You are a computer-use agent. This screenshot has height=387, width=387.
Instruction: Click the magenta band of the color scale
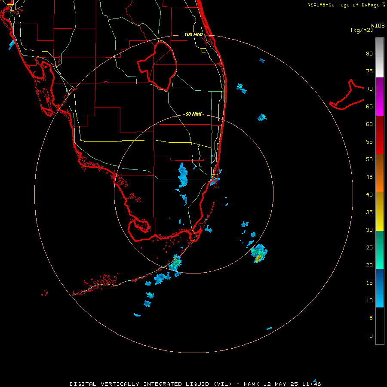click(380, 96)
